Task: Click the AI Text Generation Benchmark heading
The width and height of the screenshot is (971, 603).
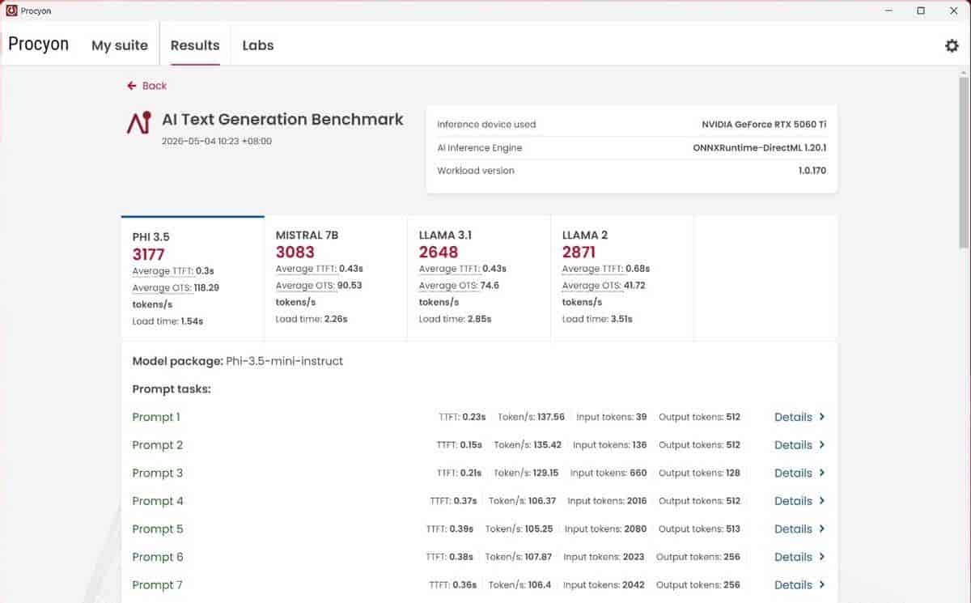Action: [282, 120]
